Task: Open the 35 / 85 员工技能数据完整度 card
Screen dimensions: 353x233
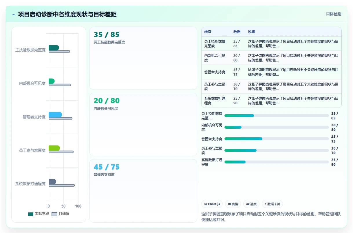Action: tap(143, 58)
